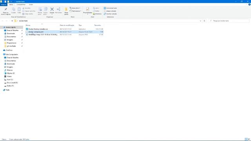
Task: Open pinned Documentos under Acesso rápido
Action: [11, 36]
